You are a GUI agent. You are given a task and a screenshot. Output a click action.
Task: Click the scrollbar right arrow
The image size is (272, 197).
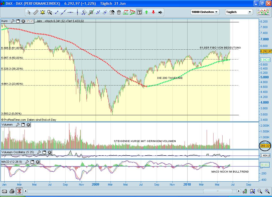click(239, 191)
